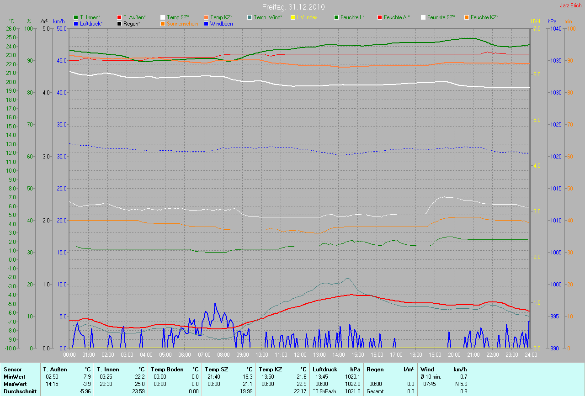Select the white Temp SZ legend square

(163, 17)
